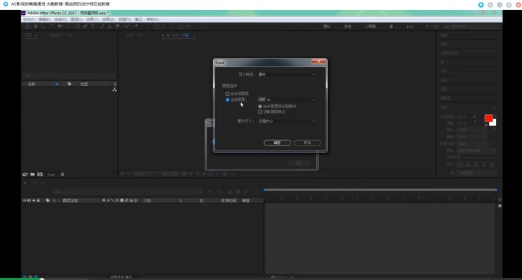Click the blue circular icon in top title bar

tap(481, 5)
